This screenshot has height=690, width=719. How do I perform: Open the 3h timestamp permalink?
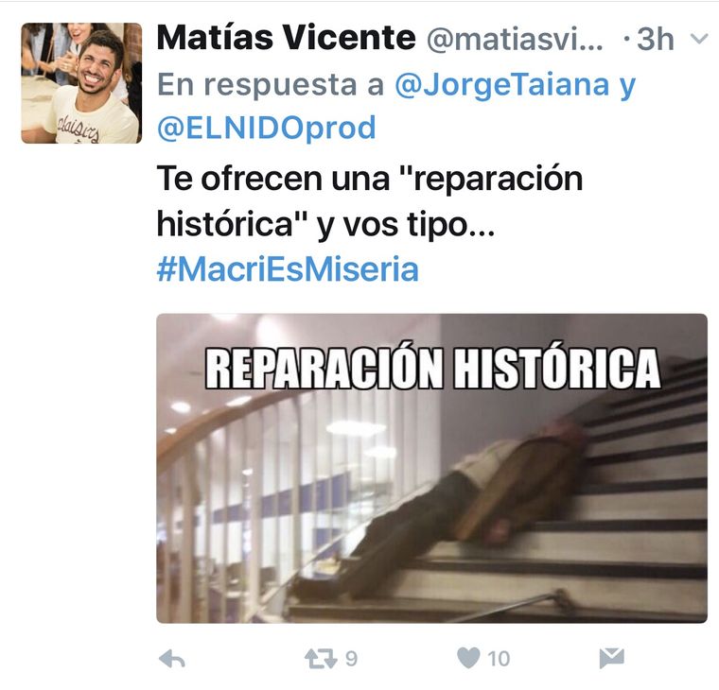coord(656,40)
